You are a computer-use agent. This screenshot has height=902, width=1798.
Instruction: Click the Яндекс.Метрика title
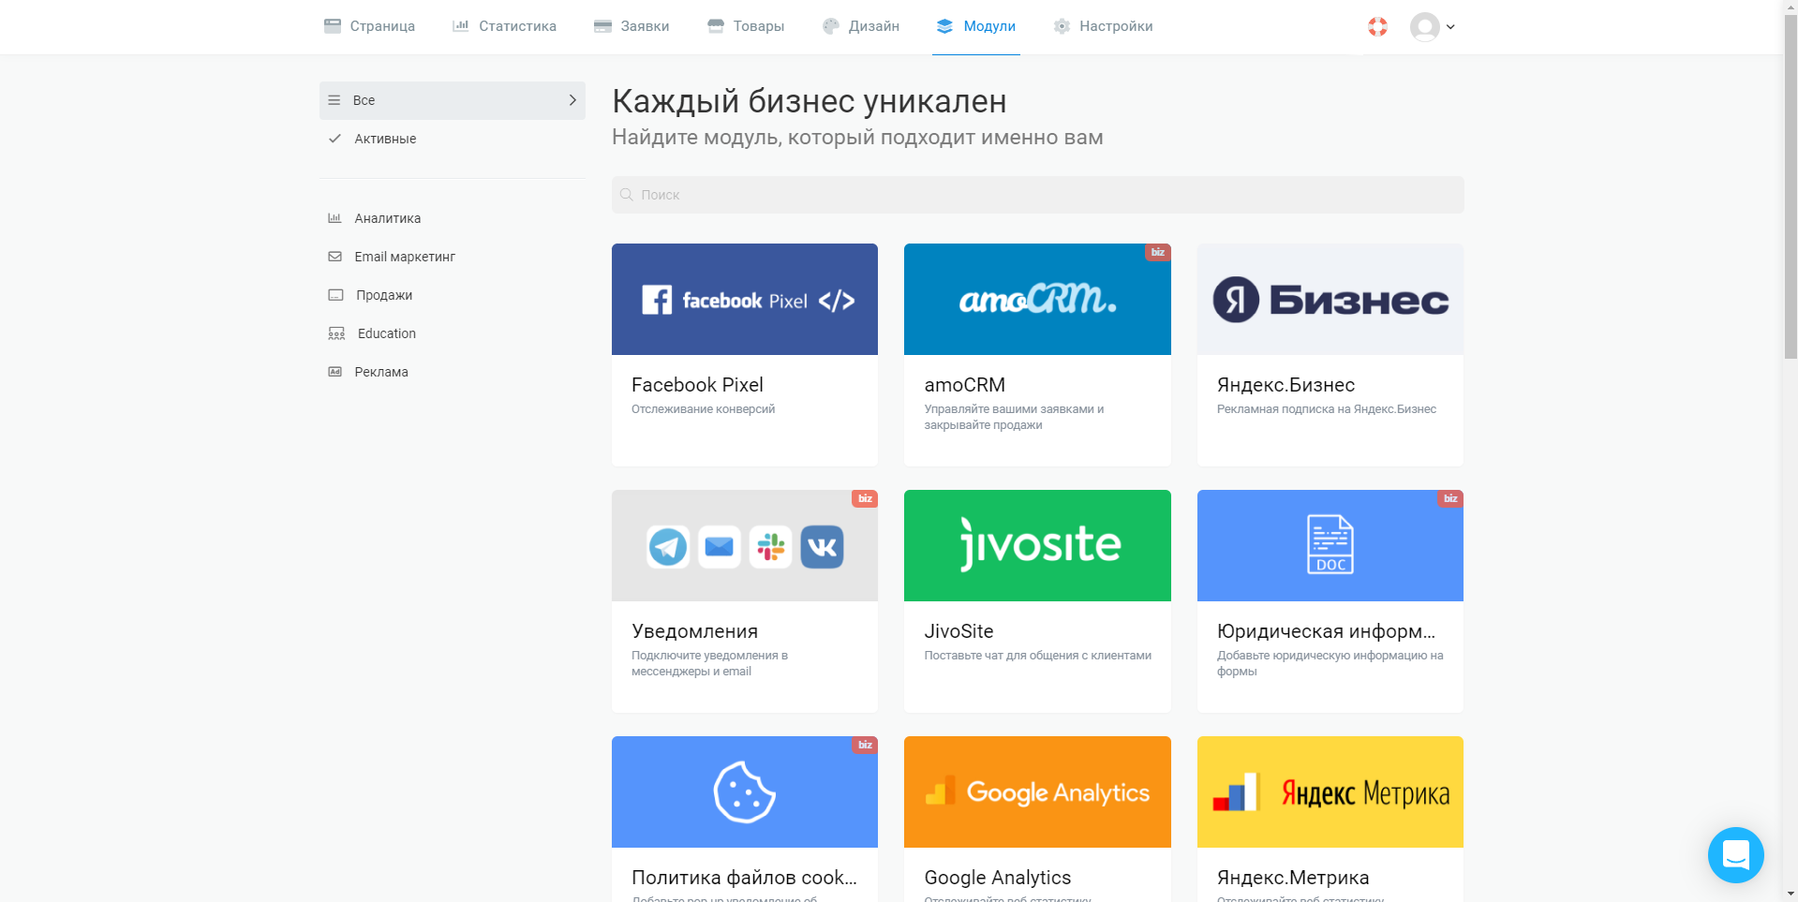(1293, 878)
